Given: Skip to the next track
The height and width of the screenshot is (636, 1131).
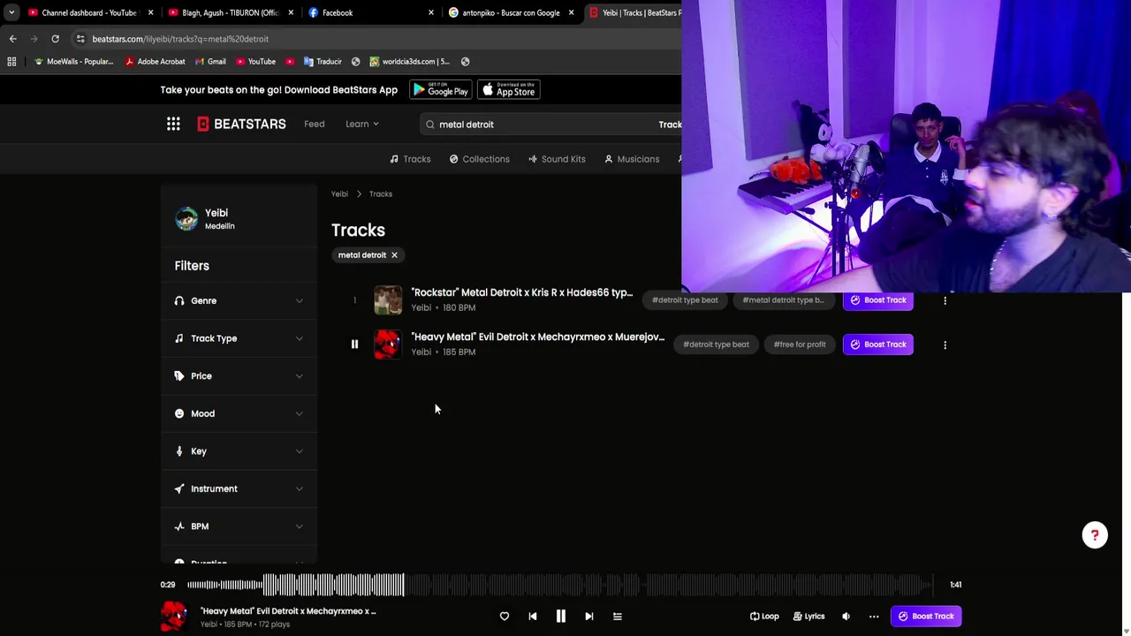Looking at the screenshot, I should point(589,617).
